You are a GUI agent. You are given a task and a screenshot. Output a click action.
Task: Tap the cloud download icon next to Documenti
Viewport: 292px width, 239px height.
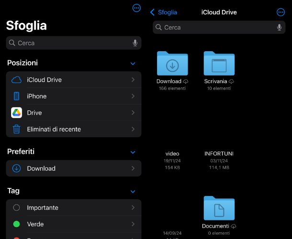pos(233,226)
